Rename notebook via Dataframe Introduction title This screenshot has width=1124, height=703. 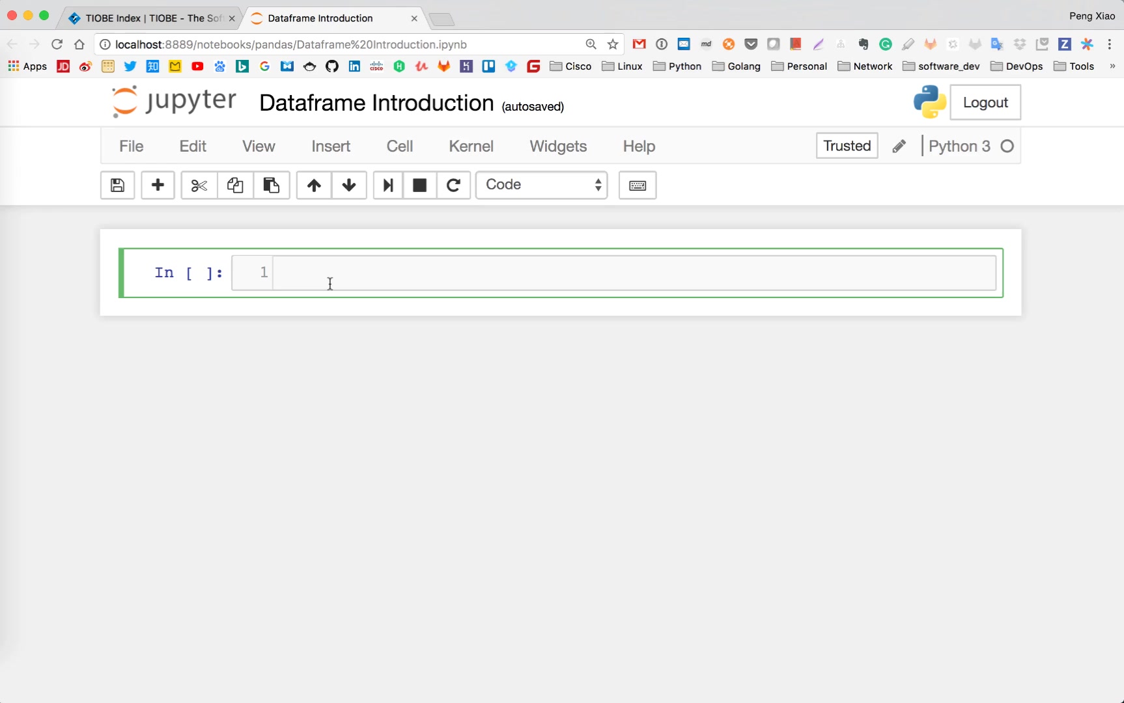point(376,103)
